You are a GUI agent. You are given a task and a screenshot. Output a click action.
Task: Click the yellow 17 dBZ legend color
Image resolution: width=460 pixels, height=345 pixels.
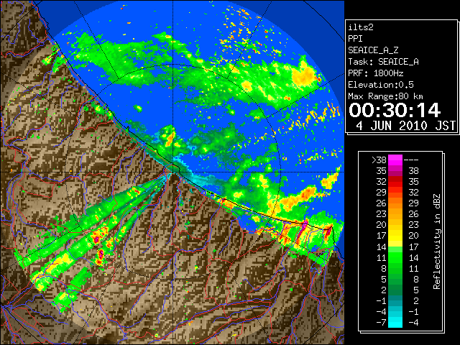[395, 236]
